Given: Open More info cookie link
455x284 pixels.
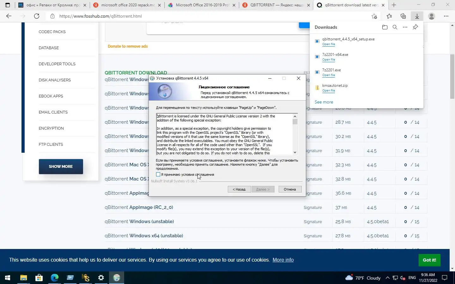Looking at the screenshot, I should [283, 260].
